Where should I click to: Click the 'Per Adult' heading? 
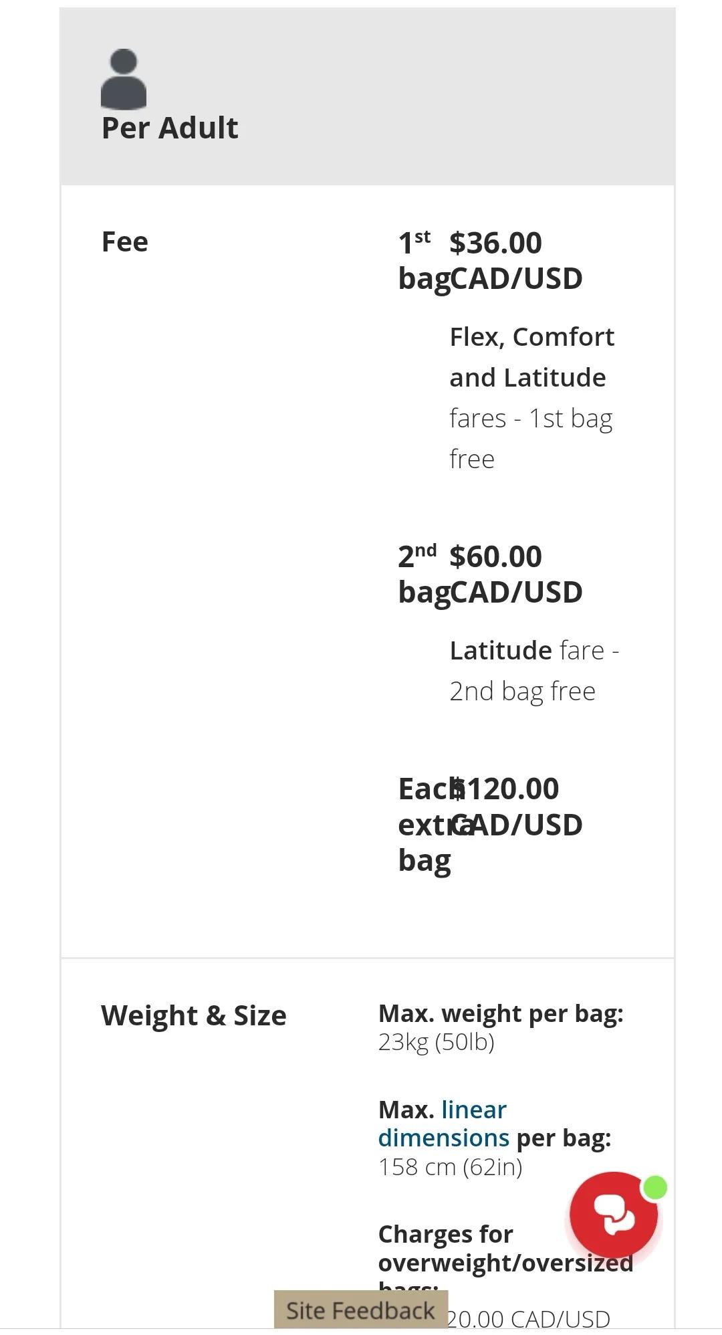[x=170, y=128]
